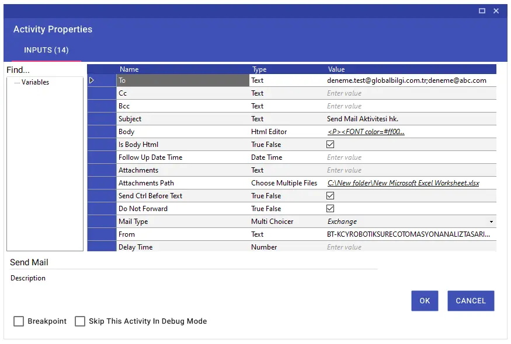Select the Subject row header cell
Image resolution: width=511 pixels, height=344 pixels.
point(102,119)
